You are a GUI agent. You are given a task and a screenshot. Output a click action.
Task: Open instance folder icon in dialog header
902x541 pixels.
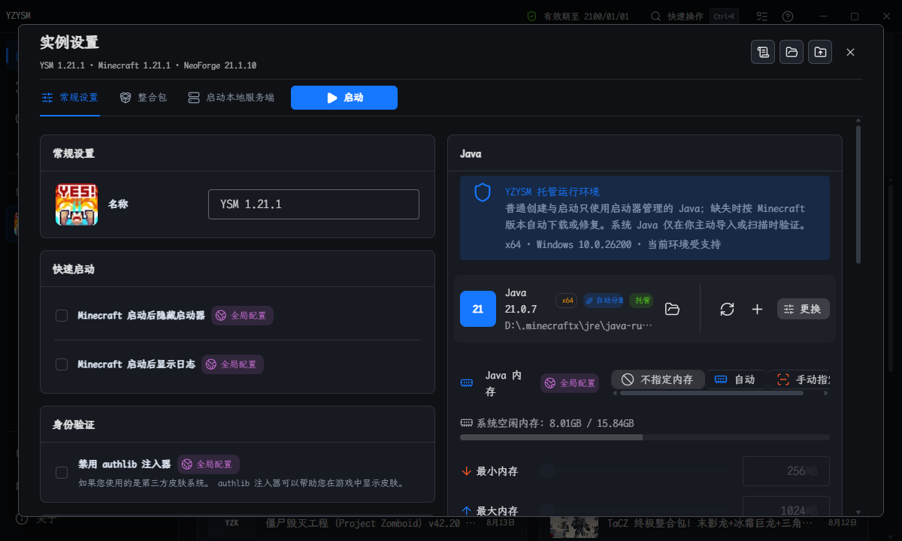[x=792, y=52]
